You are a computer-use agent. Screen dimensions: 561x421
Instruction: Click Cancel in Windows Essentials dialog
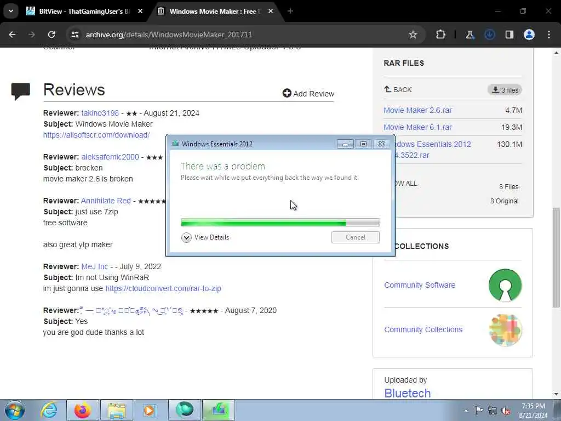click(x=355, y=237)
